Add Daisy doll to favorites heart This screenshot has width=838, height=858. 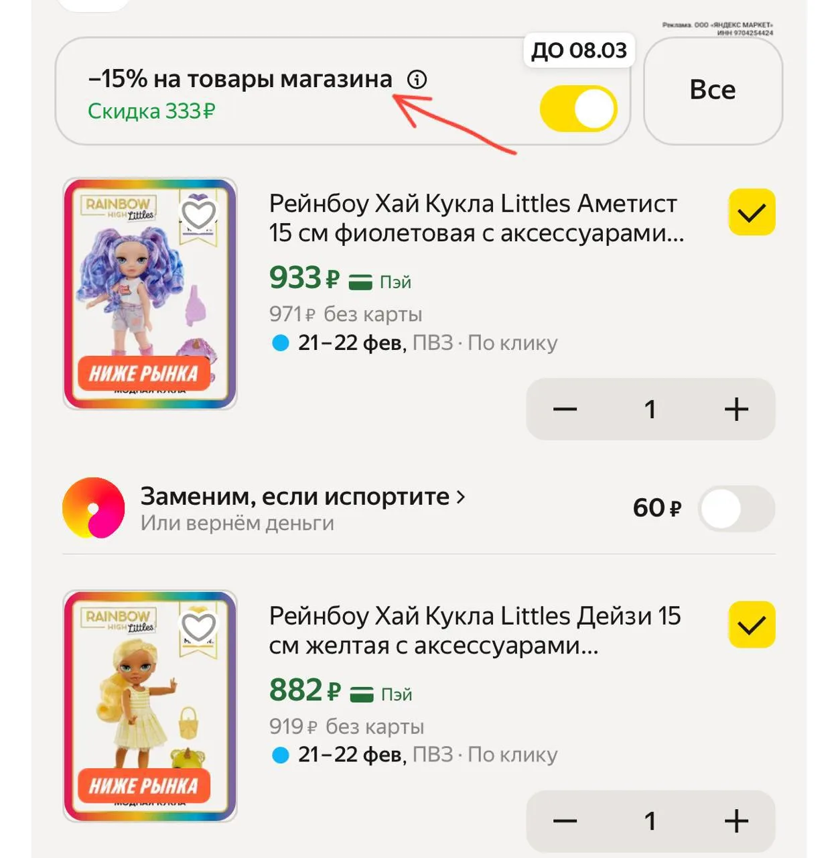click(199, 627)
